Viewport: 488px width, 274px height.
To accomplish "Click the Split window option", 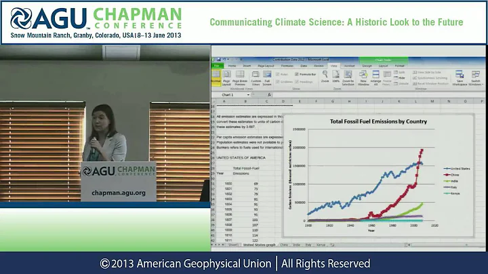I will (399, 73).
